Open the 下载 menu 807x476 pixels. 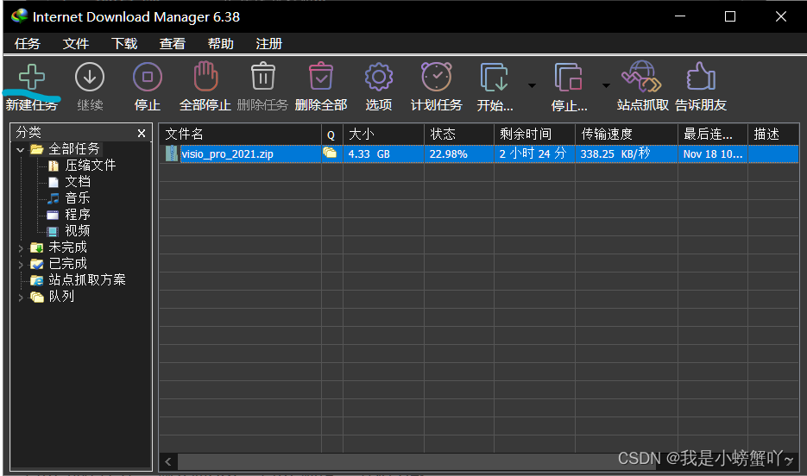point(124,44)
